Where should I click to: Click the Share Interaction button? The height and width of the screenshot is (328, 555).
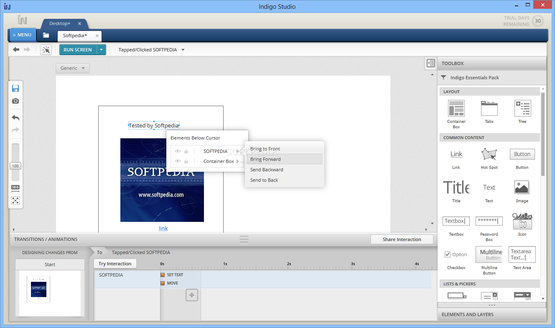coord(402,239)
